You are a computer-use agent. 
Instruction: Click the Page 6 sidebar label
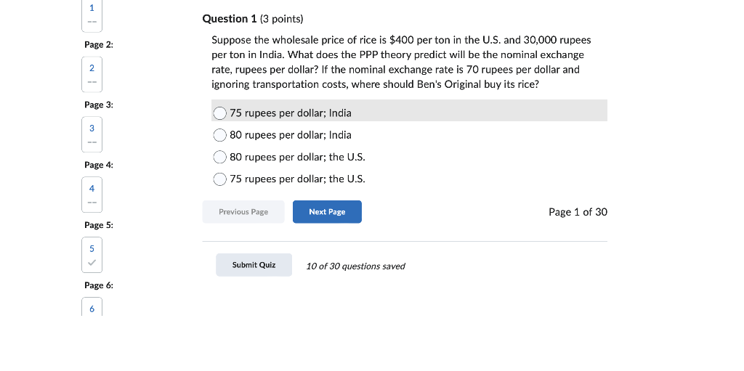point(99,285)
